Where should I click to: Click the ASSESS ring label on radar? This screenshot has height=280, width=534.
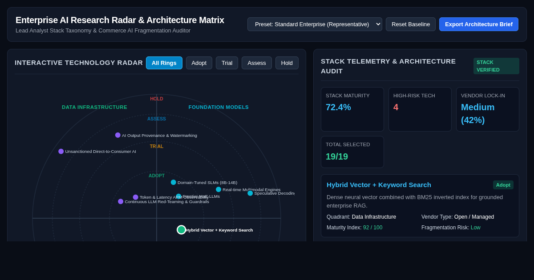pos(157,119)
